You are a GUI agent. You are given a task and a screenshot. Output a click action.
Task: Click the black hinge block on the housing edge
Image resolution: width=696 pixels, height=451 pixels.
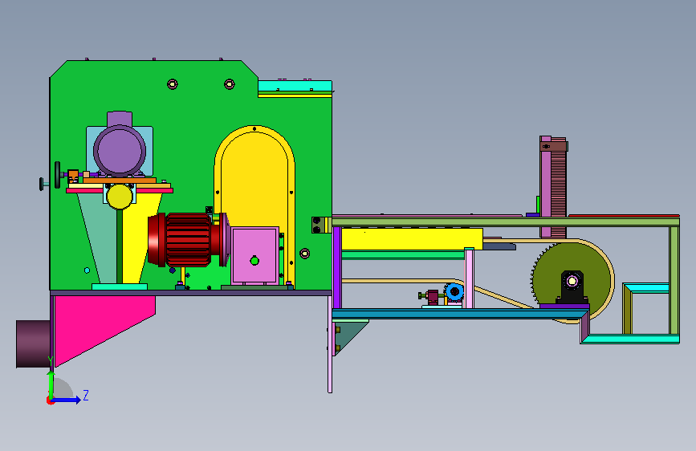click(x=316, y=225)
